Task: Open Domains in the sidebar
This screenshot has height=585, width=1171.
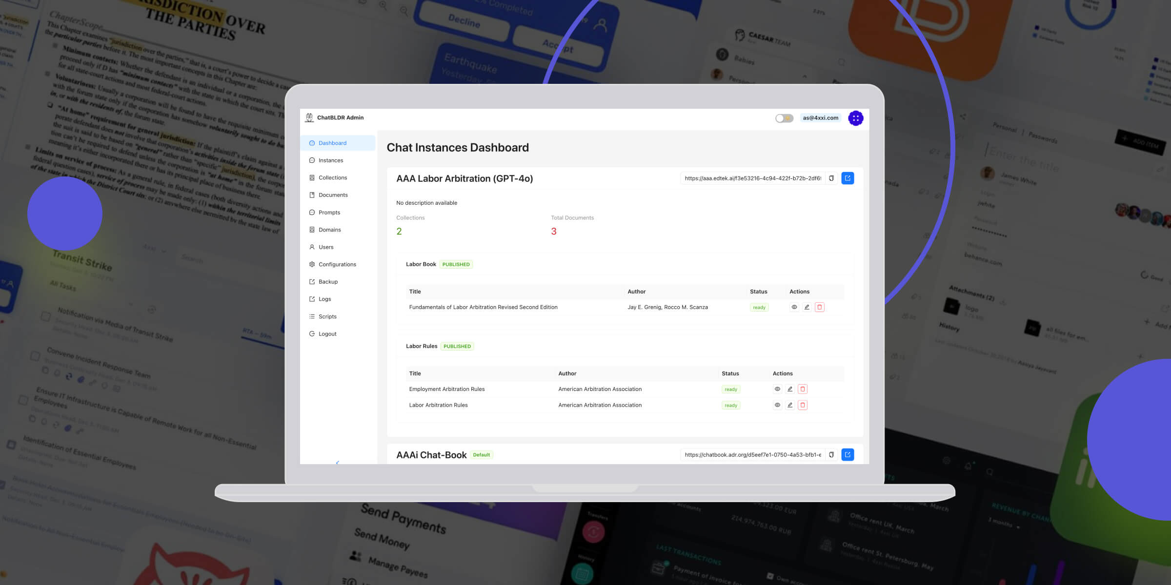Action: tap(338, 230)
